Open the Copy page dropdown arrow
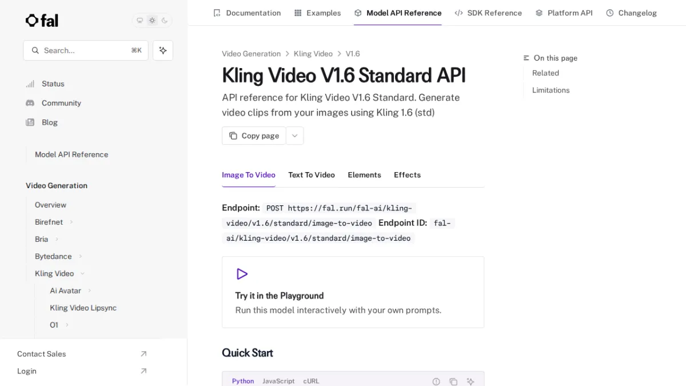686x386 pixels. tap(295, 136)
